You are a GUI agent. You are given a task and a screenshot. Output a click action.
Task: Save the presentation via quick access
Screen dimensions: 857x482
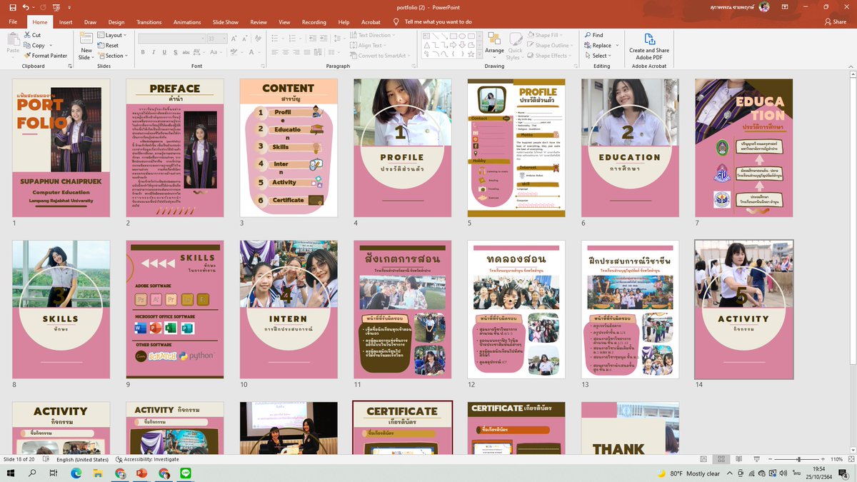(12, 7)
